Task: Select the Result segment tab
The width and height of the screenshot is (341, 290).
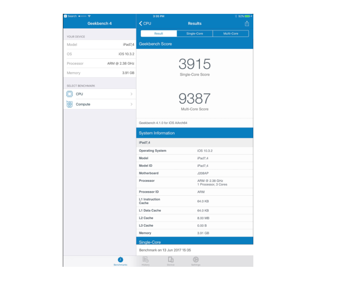Action: pos(159,33)
